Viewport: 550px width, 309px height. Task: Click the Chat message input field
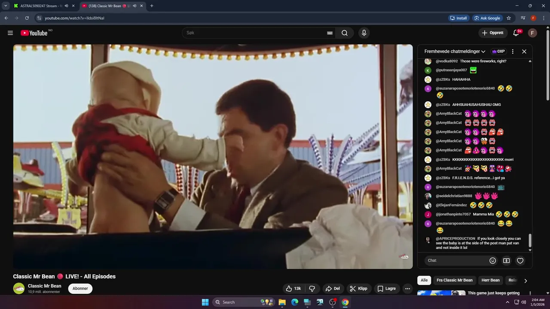[x=455, y=261]
